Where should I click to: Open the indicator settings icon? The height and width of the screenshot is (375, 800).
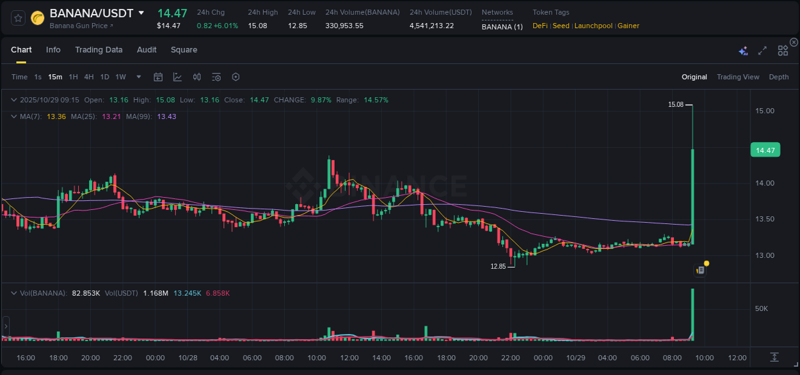216,77
